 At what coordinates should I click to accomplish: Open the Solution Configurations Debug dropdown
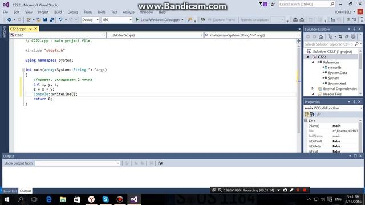(x=90, y=20)
